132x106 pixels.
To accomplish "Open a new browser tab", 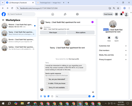I will coord(68,3).
